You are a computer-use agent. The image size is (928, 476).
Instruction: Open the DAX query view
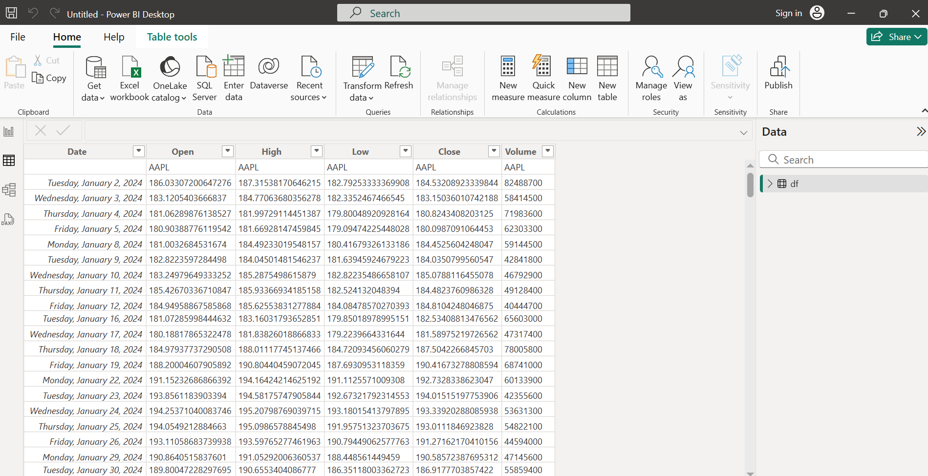coord(9,219)
